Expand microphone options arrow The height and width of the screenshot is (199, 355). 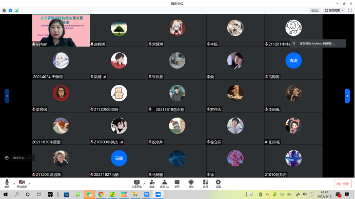14,184
